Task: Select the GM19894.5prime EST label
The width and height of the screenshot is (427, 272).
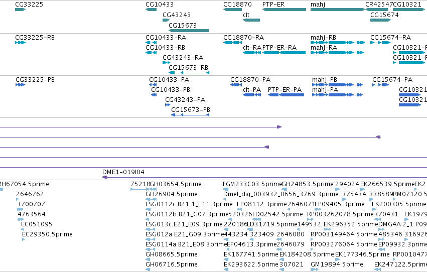Action: (337, 264)
